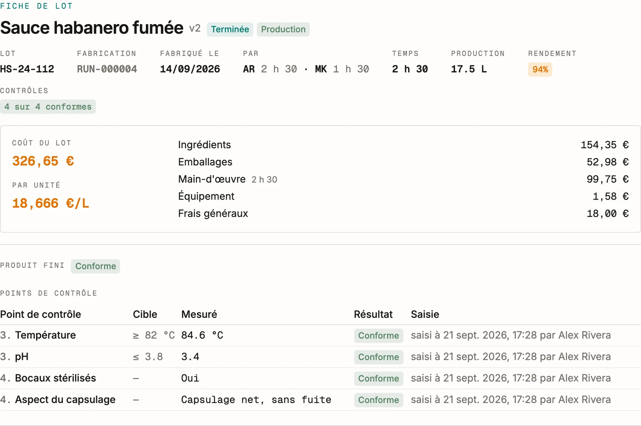Click the Frais généraux cost line
The image size is (641, 426).
click(403, 214)
